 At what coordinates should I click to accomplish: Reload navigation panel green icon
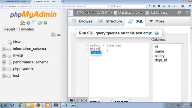[45, 23]
